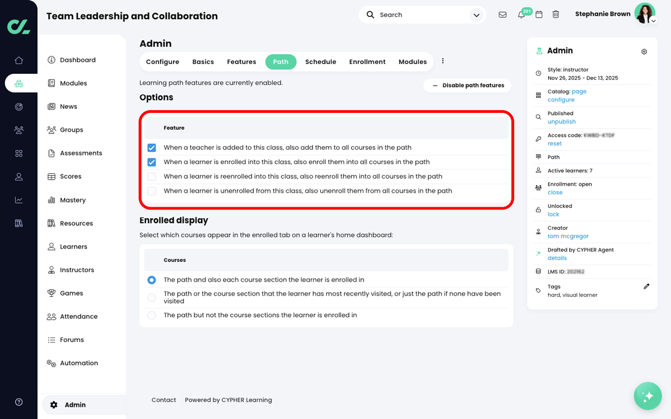Open notifications bell with 201 badge
671x419 pixels.
click(x=521, y=14)
